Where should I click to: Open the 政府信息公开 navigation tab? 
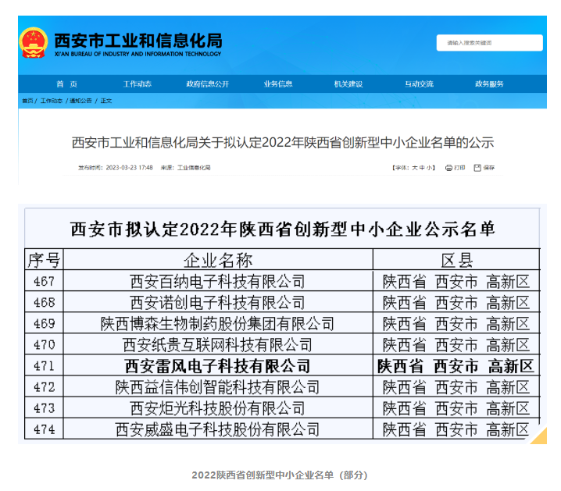click(x=208, y=84)
